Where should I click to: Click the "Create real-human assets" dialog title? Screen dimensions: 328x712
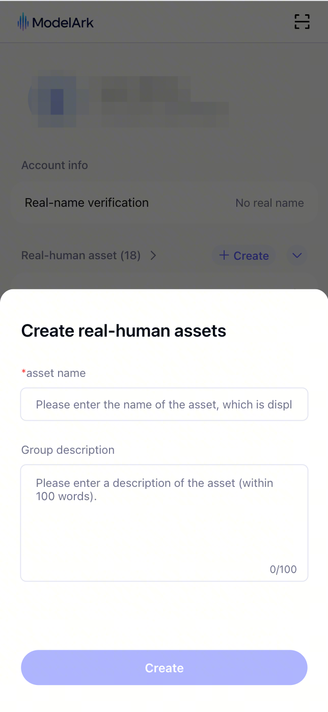point(124,331)
